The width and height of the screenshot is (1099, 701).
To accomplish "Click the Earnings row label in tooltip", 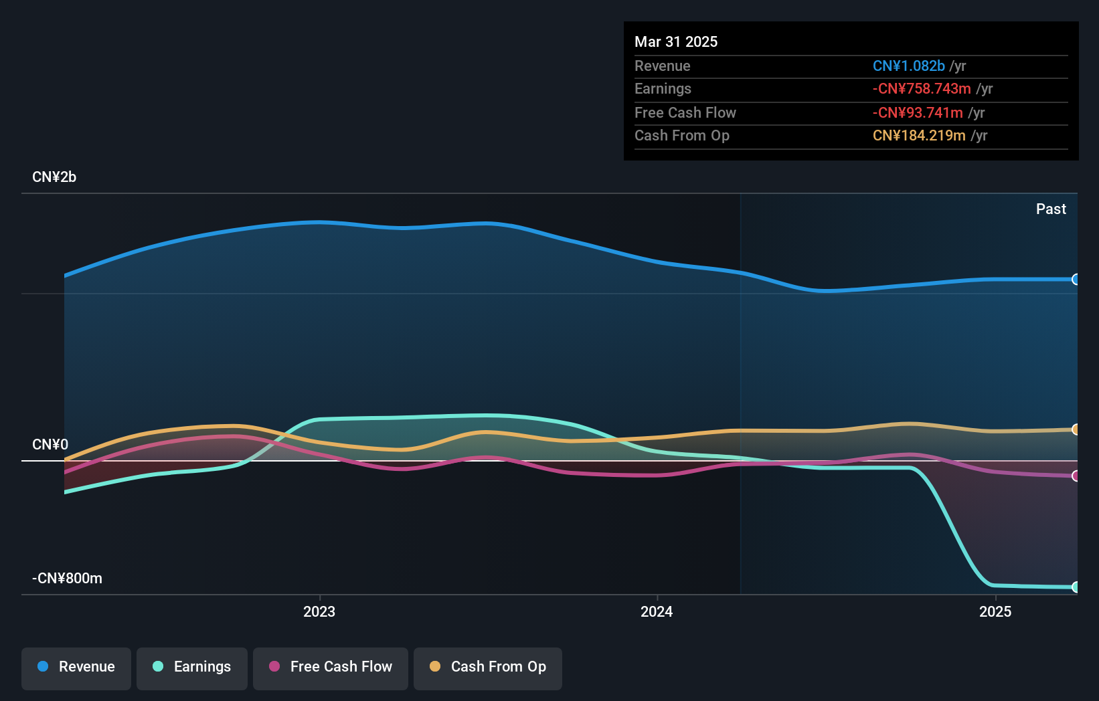I will click(x=663, y=89).
